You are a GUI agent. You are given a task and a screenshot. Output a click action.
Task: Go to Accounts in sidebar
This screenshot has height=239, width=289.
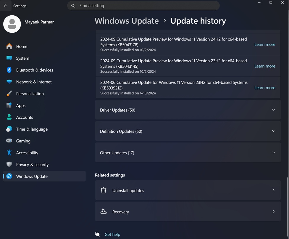pos(25,117)
